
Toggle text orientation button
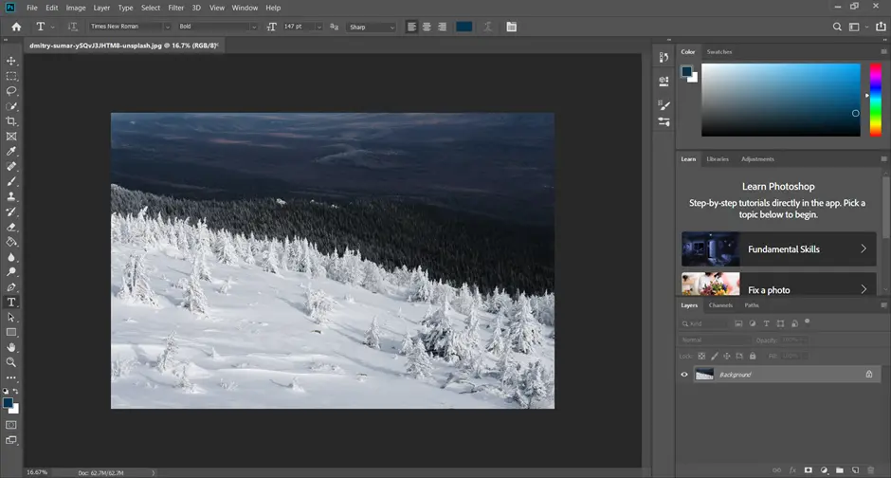click(72, 27)
